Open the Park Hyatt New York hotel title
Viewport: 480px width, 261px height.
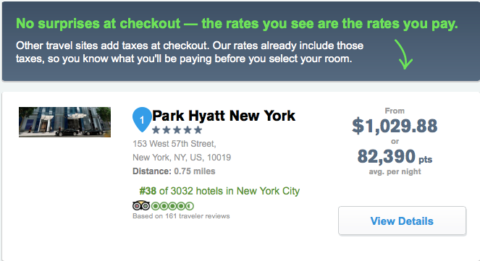[x=224, y=116]
